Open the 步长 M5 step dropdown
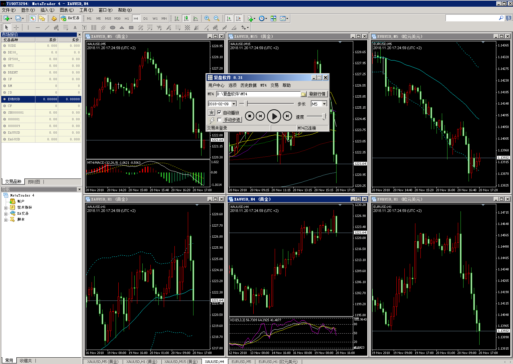The height and width of the screenshot is (364, 513). (324, 104)
